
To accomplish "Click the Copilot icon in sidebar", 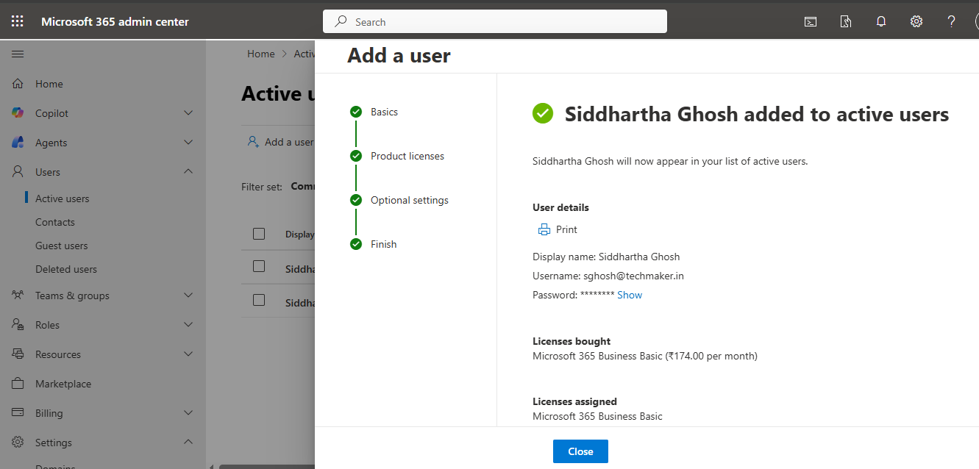I will click(x=18, y=113).
